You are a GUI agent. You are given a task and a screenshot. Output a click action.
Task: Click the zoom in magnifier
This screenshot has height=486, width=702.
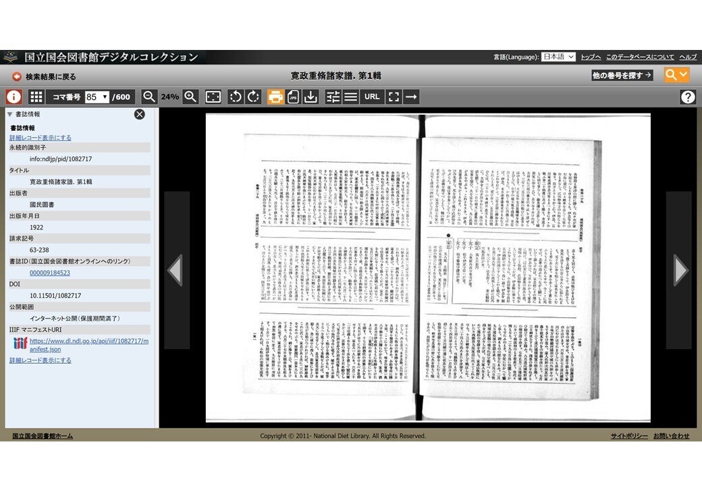(x=191, y=97)
